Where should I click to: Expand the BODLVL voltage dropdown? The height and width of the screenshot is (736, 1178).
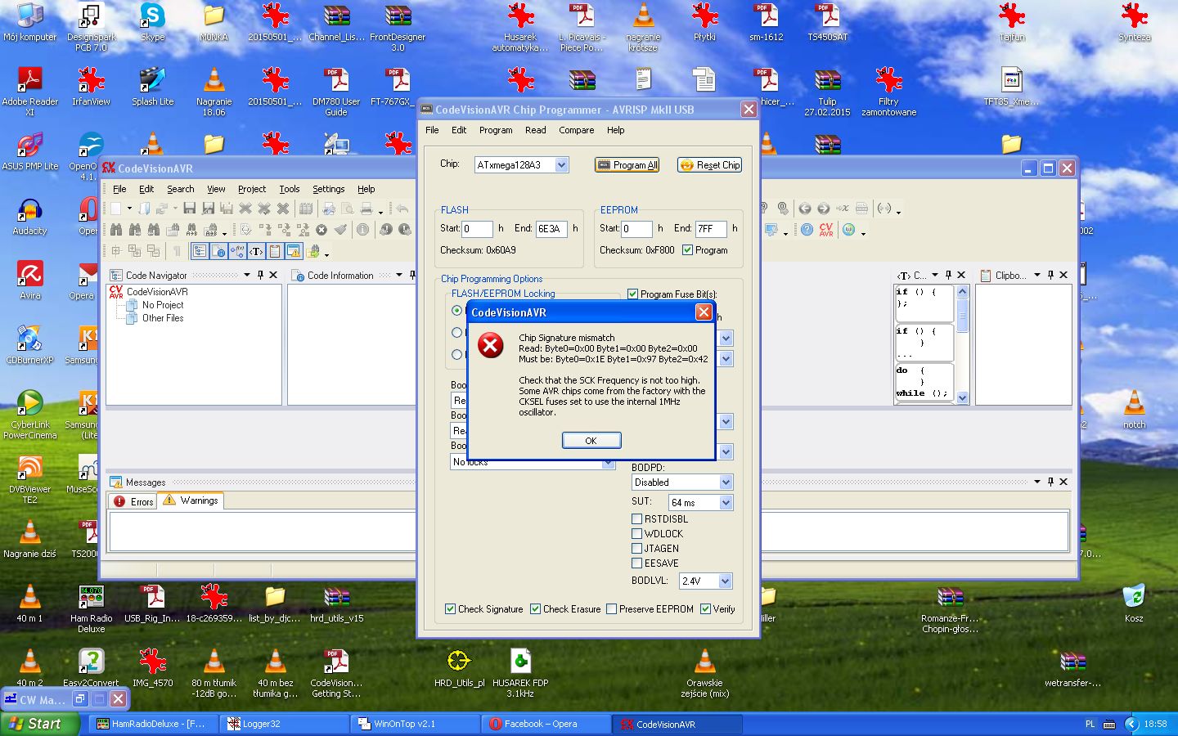pos(725,581)
